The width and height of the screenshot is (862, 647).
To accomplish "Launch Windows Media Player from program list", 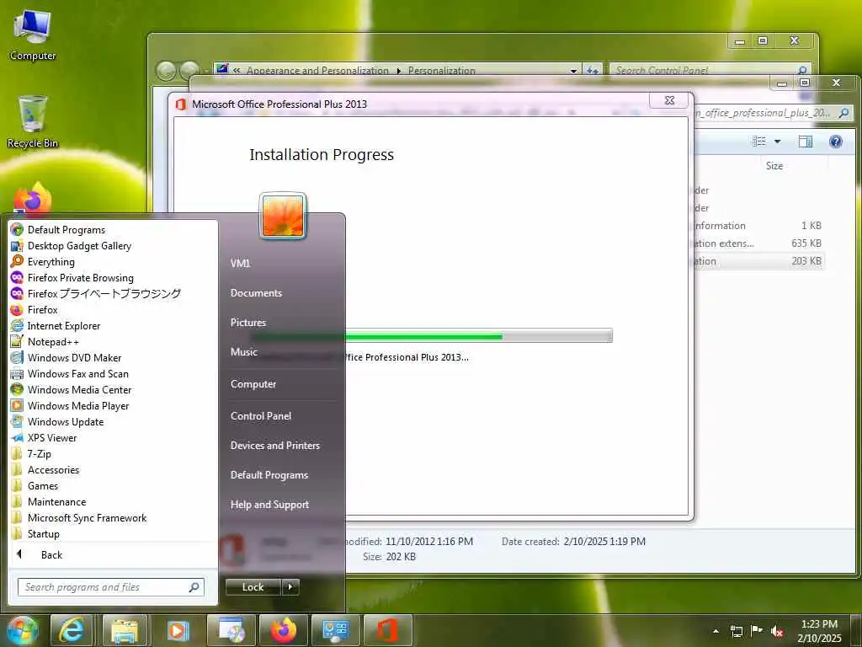I will tap(78, 405).
